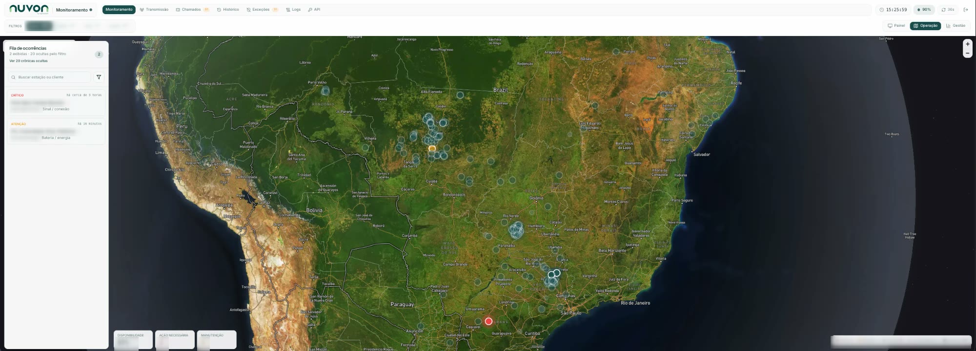Click the 90% status indicator pill
Viewport: 976px width, 351px height.
pyautogui.click(x=924, y=10)
